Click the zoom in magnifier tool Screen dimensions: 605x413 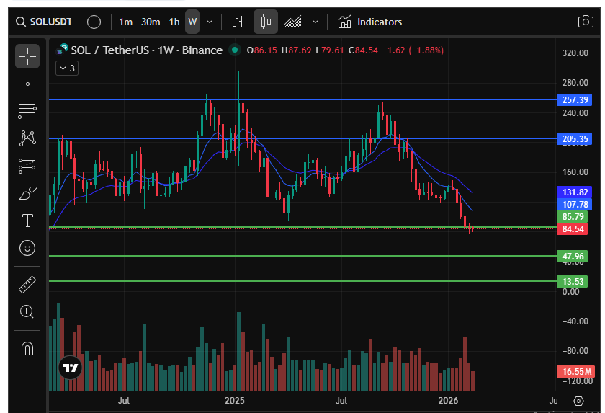coord(27,311)
